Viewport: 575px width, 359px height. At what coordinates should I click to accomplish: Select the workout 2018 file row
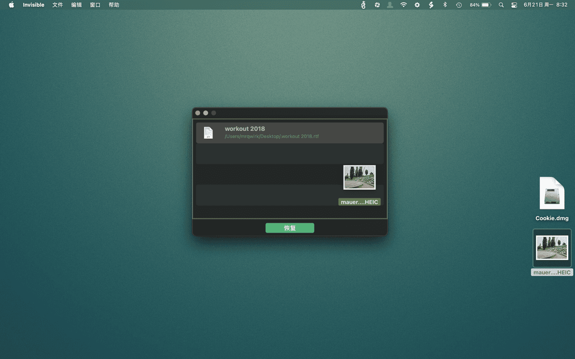(x=289, y=133)
